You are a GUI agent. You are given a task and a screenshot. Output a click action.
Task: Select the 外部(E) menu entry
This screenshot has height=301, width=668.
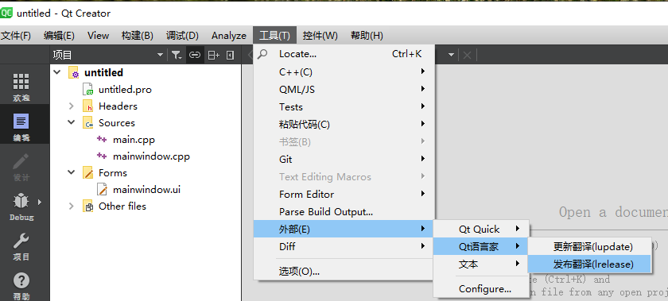click(x=344, y=229)
